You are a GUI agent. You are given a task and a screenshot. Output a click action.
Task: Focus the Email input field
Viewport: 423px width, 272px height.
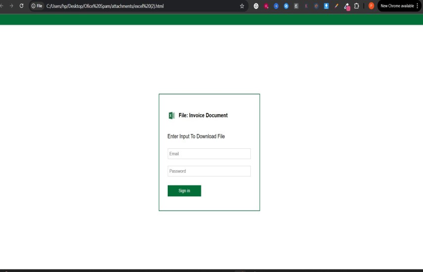pyautogui.click(x=209, y=154)
